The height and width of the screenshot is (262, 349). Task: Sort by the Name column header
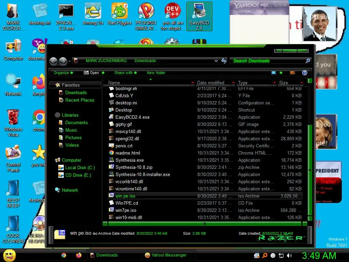click(x=147, y=83)
